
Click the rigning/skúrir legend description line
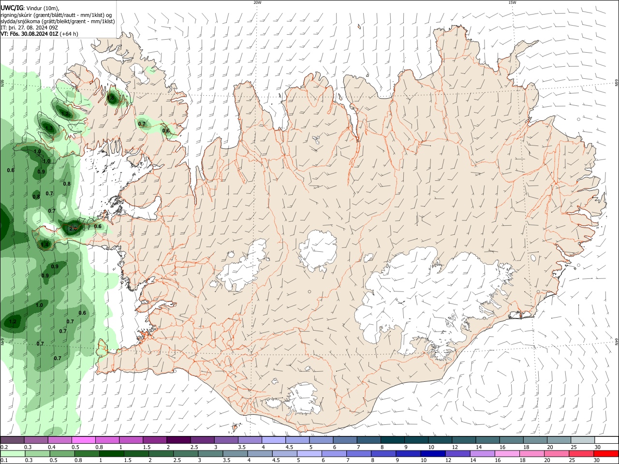point(56,15)
